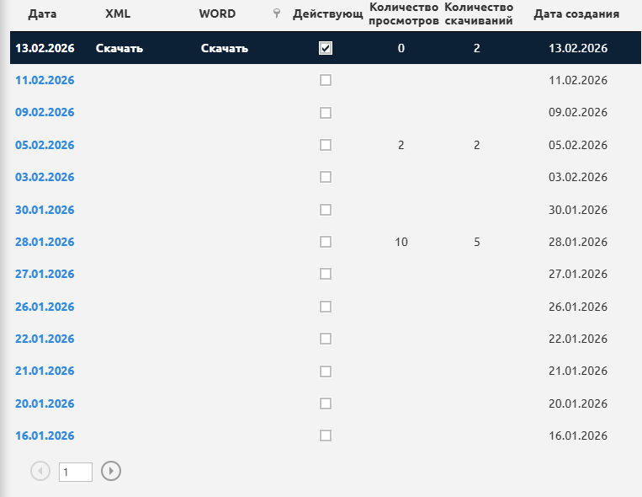This screenshot has height=497, width=642.
Task: Select creation date 11.02.2026 cell
Action: [x=578, y=80]
